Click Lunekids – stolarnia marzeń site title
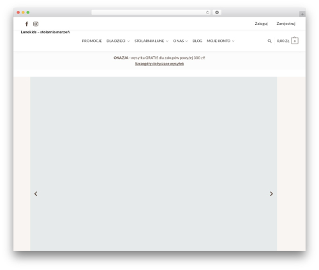This screenshot has height=270, width=319. click(x=45, y=32)
